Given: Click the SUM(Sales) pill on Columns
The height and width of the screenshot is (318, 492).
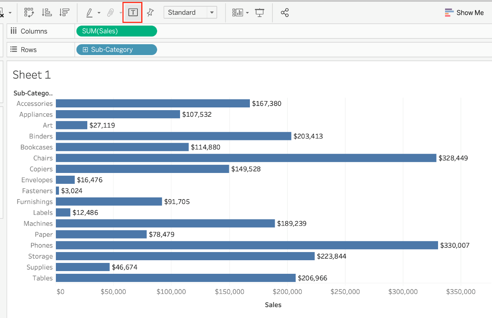Looking at the screenshot, I should [116, 31].
